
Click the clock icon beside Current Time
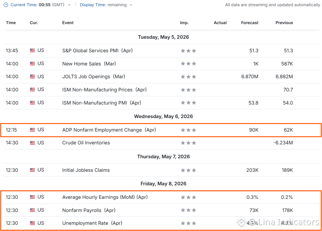pyautogui.click(x=6, y=5)
